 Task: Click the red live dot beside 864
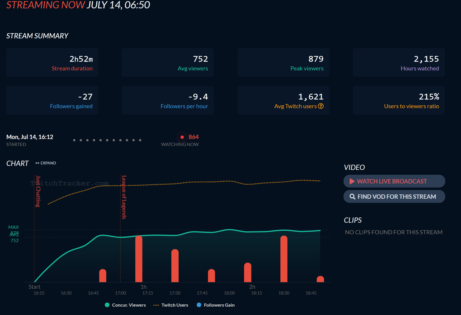pyautogui.click(x=182, y=137)
